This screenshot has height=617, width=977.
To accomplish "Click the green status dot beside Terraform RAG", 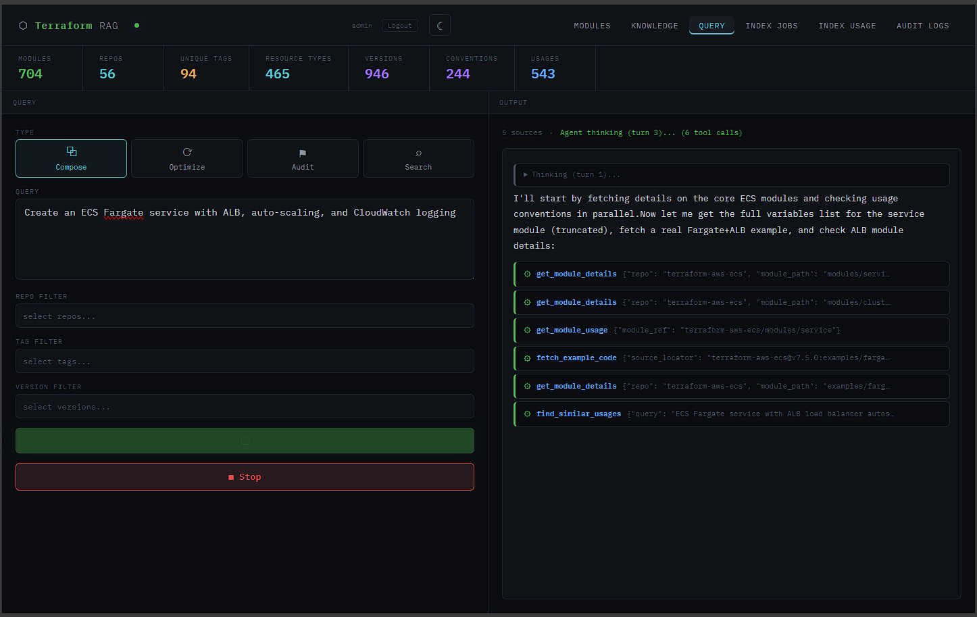I will click(x=136, y=26).
